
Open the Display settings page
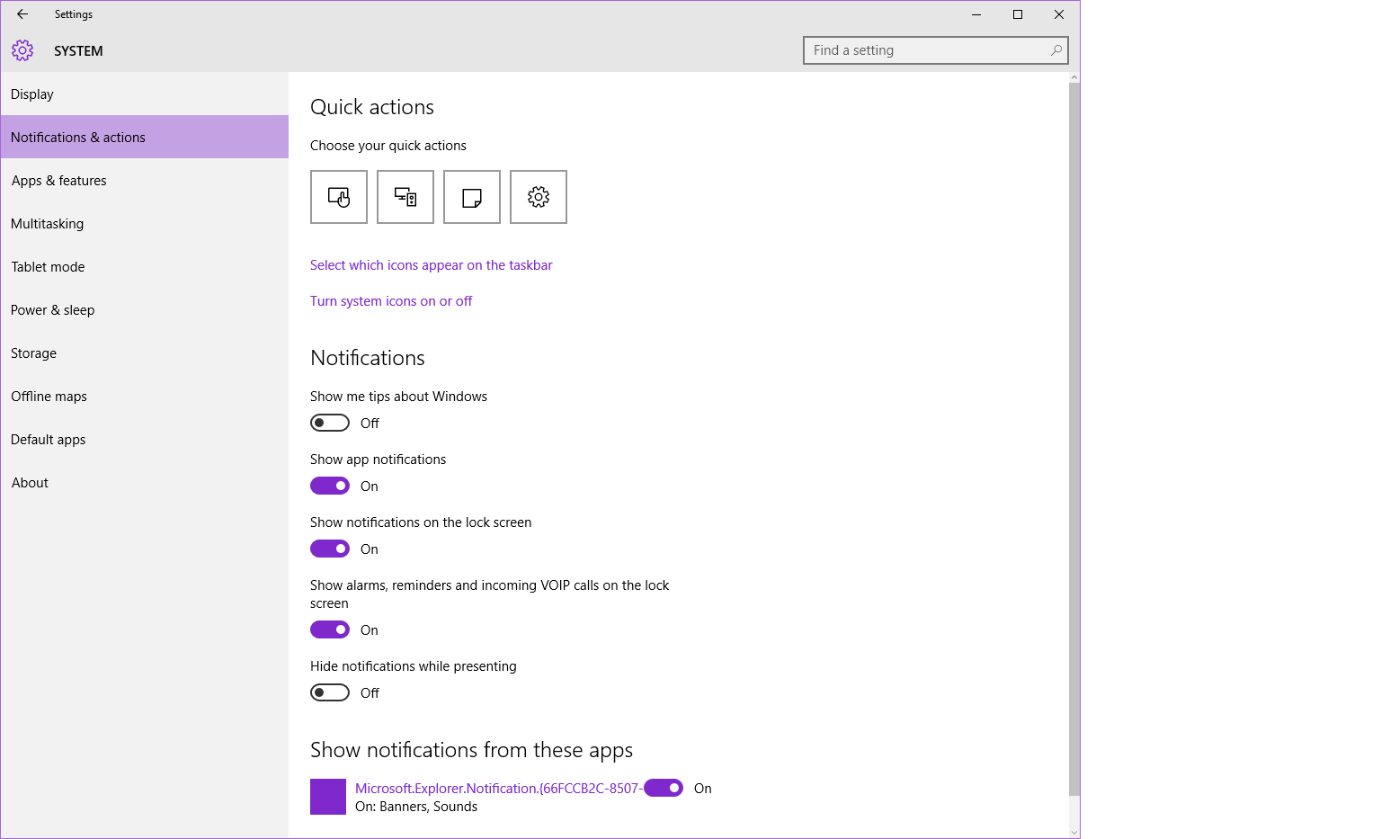point(32,94)
